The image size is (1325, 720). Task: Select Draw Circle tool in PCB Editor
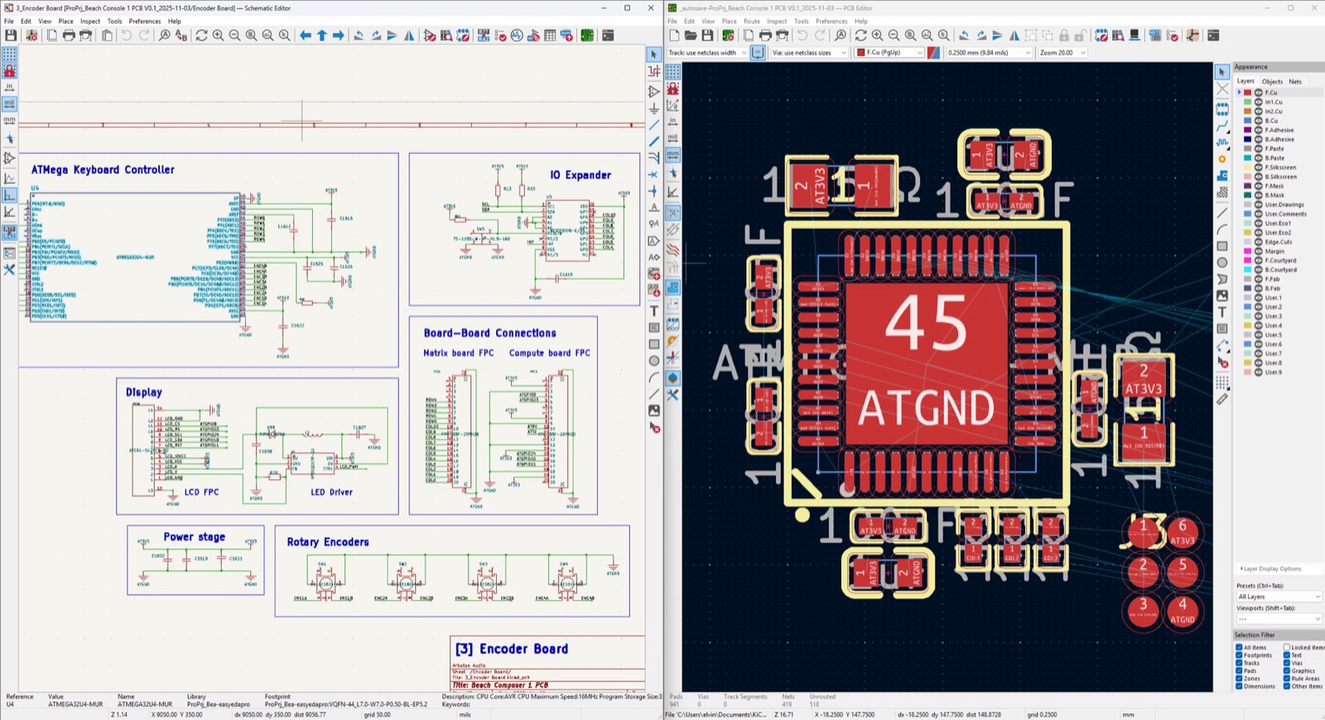pos(1222,262)
